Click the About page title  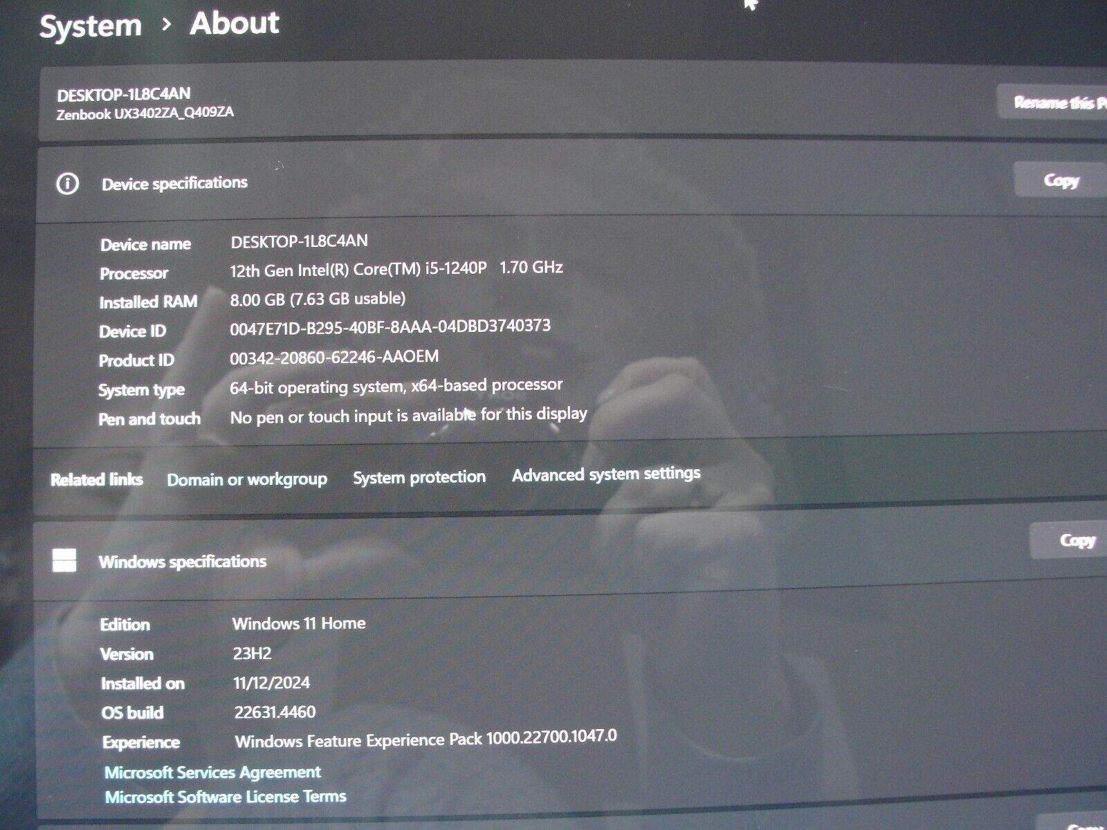pos(235,24)
